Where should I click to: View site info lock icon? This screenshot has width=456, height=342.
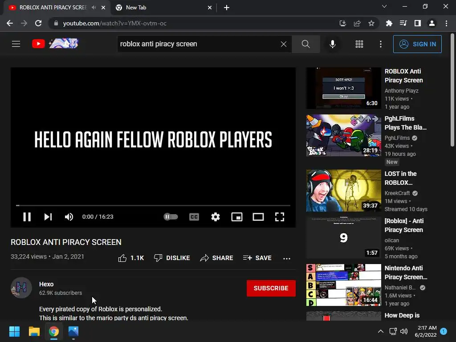(56, 23)
